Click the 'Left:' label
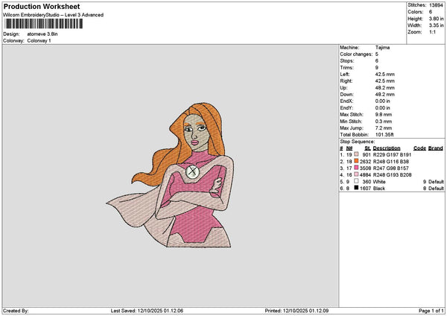Viewport: 447px width, 316px height. pyautogui.click(x=345, y=75)
